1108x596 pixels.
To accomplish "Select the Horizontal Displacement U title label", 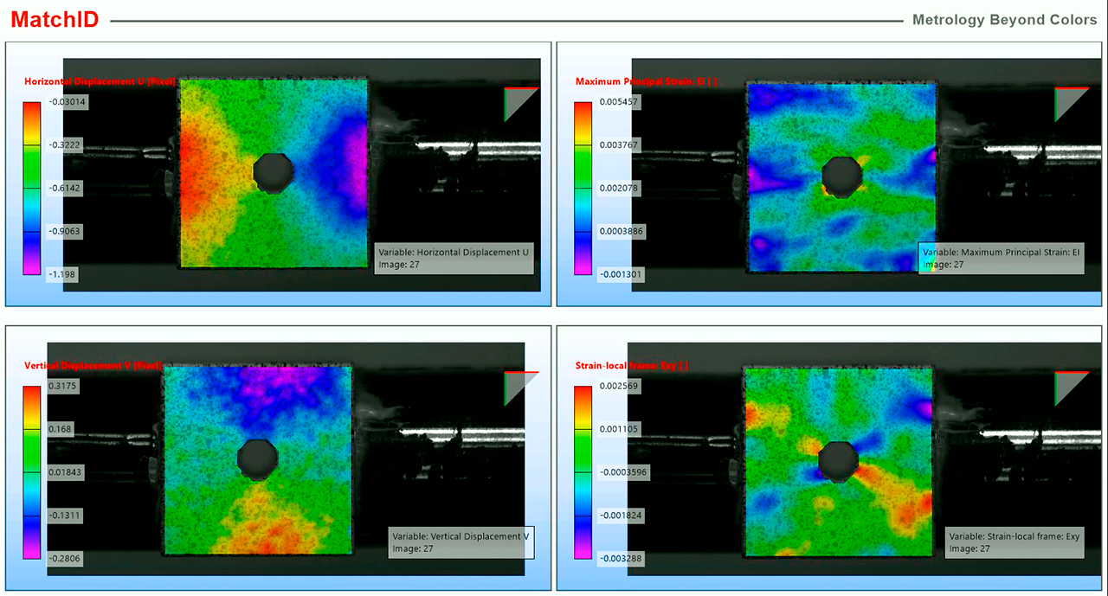I will [99, 81].
